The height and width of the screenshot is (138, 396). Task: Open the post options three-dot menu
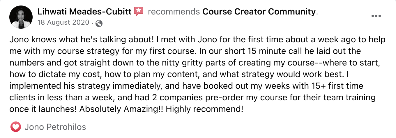376,16
